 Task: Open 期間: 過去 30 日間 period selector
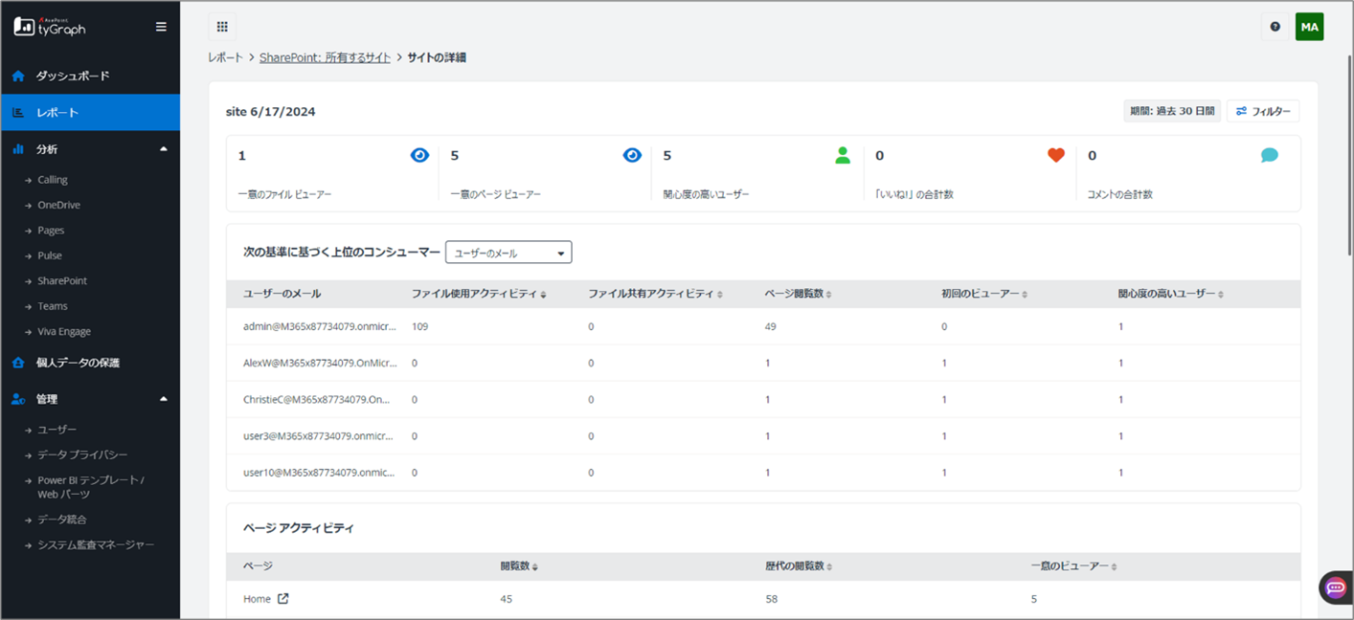1172,111
